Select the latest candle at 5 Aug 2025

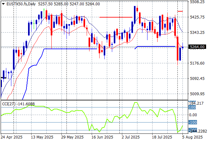point(183,47)
